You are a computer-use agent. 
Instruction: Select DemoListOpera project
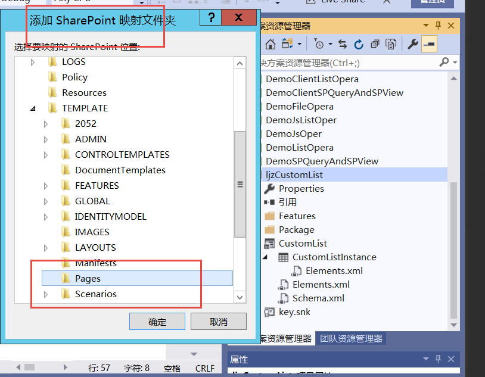pos(300,147)
